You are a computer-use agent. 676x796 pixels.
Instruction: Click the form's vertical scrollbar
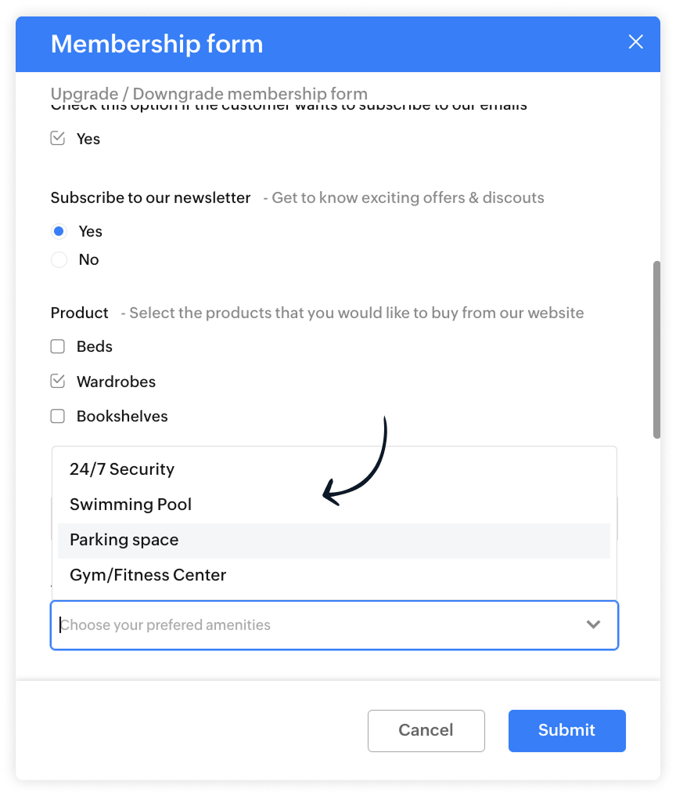656,349
